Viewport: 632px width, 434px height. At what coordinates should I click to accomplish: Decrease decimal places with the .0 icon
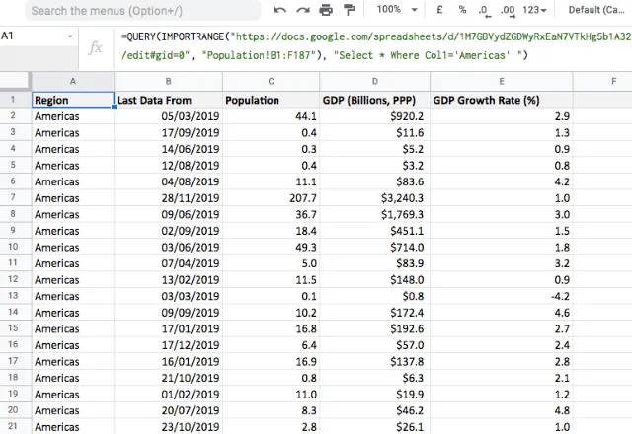point(485,11)
